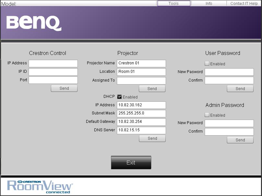
Task: Send the projector name and location
Action: (152, 89)
